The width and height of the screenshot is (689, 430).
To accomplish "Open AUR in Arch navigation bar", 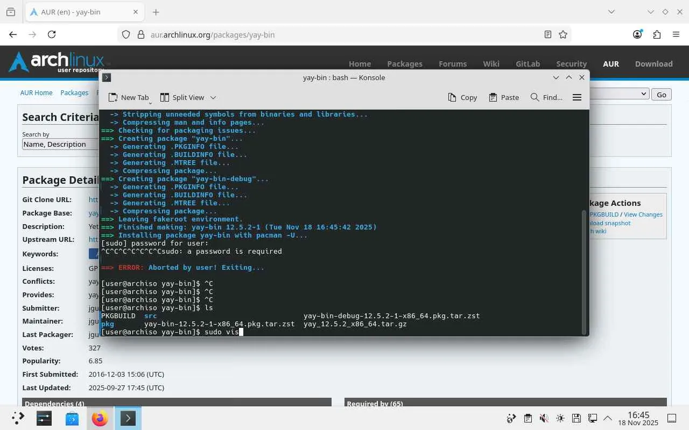I will (611, 63).
